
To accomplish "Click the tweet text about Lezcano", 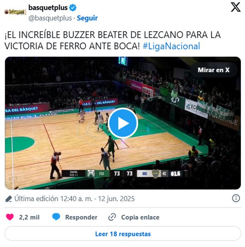I will click(112, 40).
